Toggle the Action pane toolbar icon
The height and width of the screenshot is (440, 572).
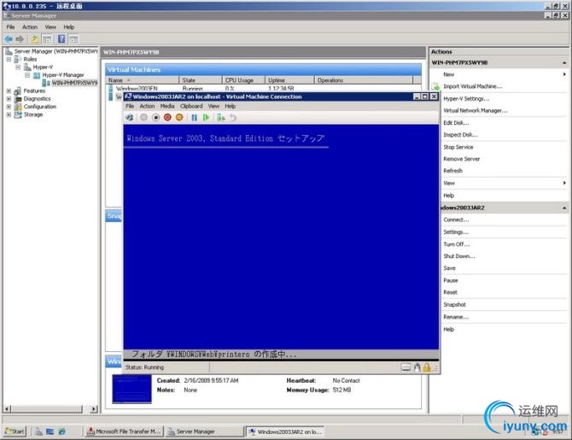(x=73, y=39)
